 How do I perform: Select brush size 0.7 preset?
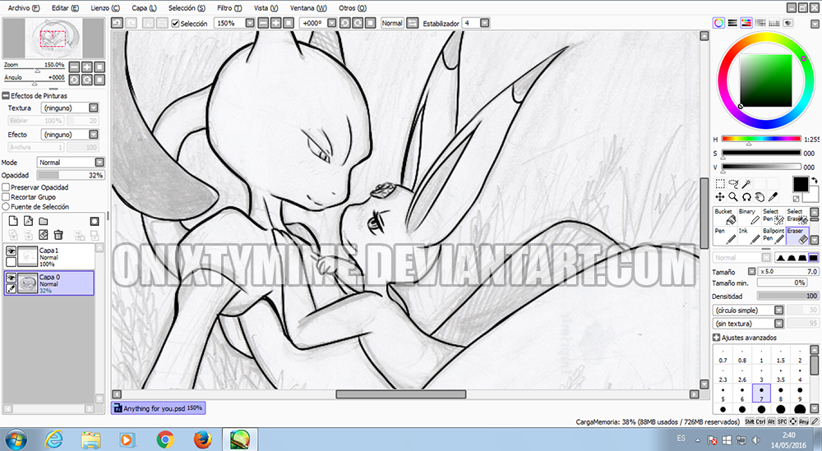click(723, 355)
